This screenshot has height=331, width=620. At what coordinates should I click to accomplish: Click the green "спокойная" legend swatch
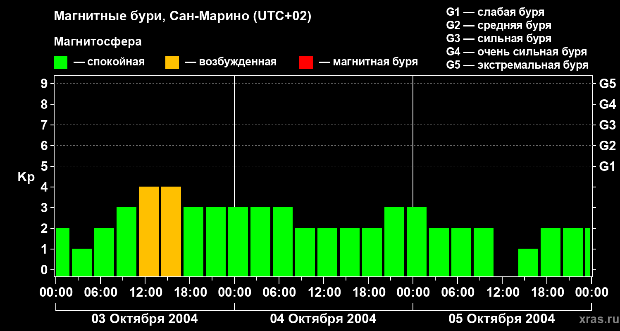tap(61, 62)
